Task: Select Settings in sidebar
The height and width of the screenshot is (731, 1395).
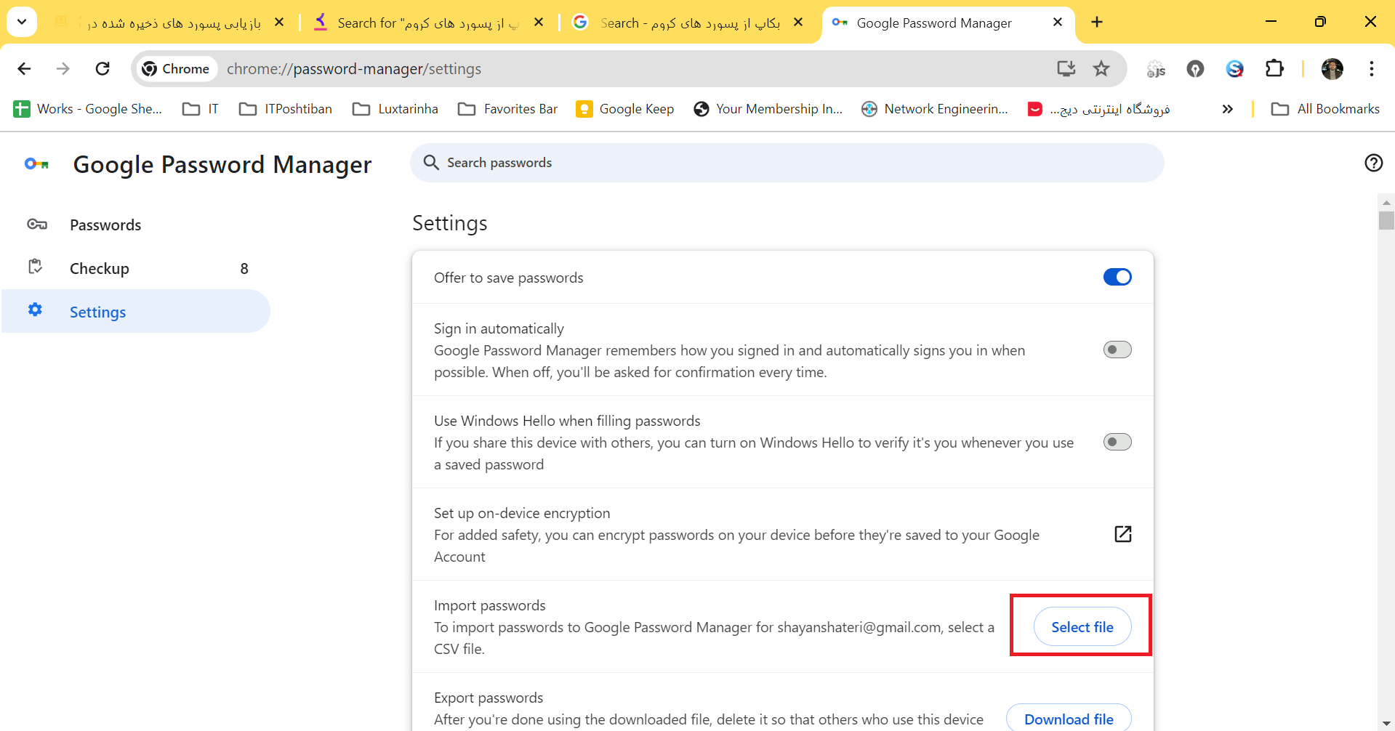Action: 136,312
